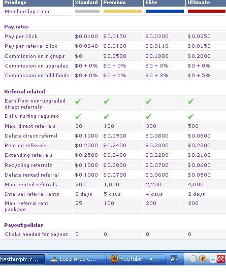Click Ultimate checkmark for non-upgraded direct referrals
Screen dimensions: 226x272
(190, 101)
